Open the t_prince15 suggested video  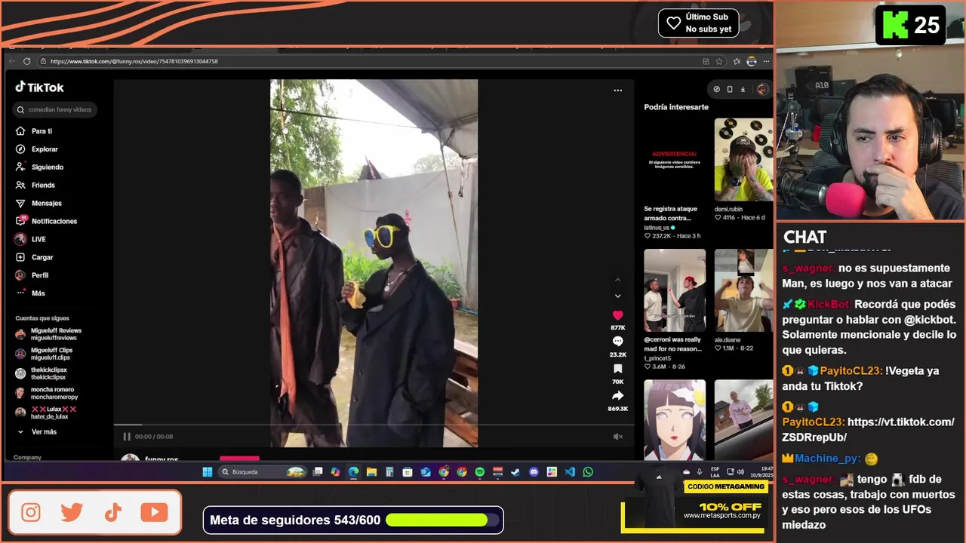[x=674, y=290]
